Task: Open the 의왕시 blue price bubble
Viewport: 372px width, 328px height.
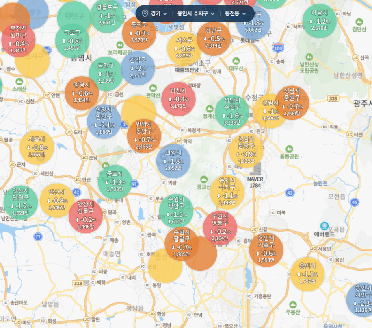Action: pyautogui.click(x=173, y=160)
